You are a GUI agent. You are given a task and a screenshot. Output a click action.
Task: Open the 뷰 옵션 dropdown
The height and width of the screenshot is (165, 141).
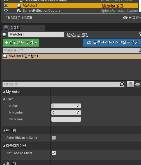coord(132,18)
